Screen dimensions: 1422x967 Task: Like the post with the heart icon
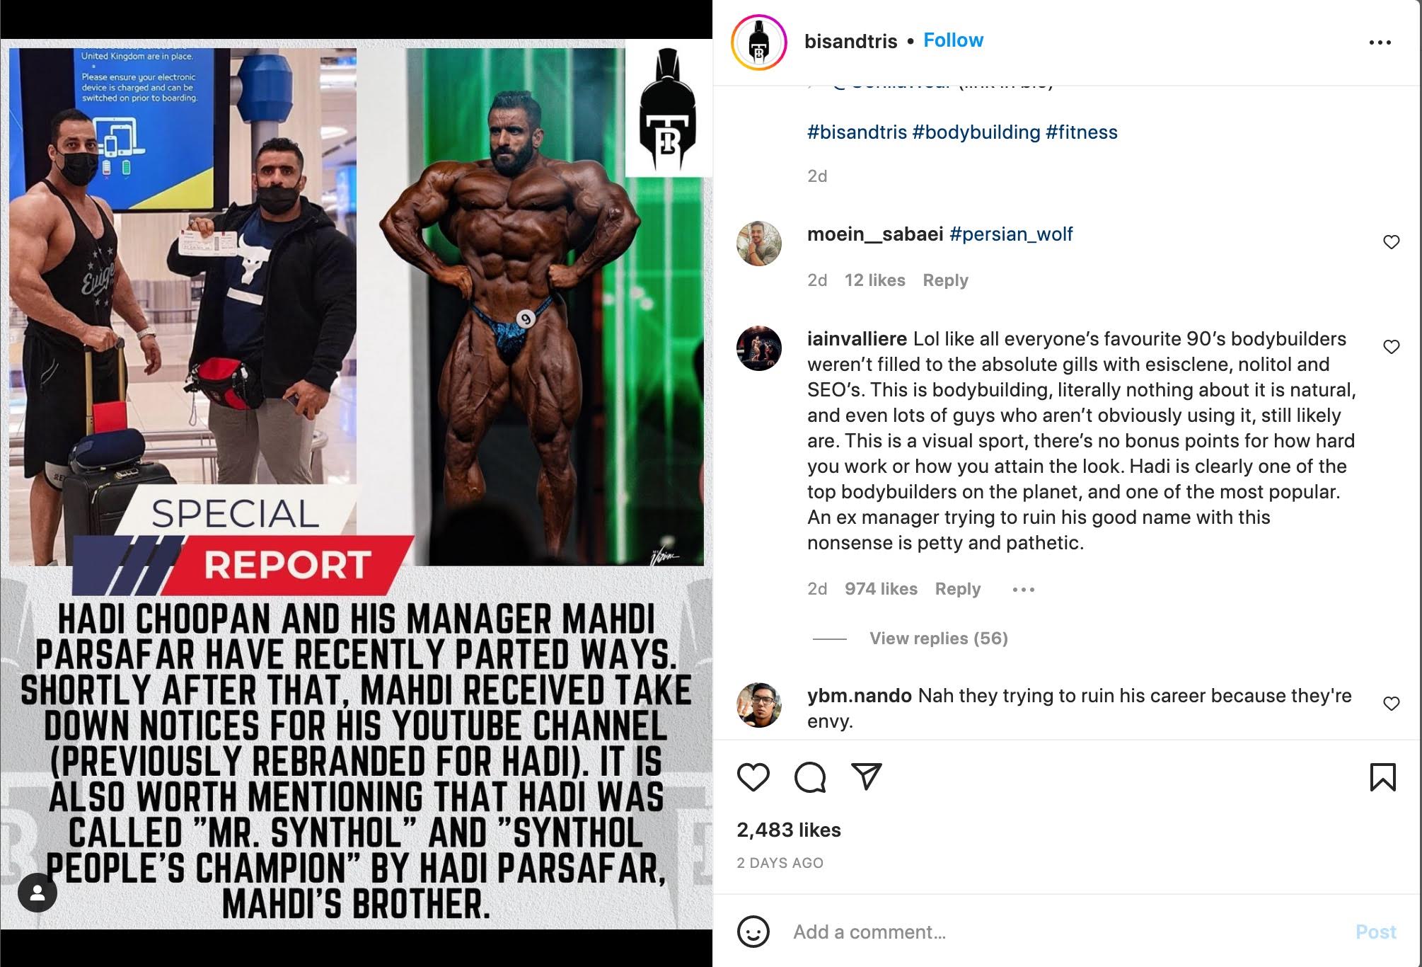click(x=753, y=777)
